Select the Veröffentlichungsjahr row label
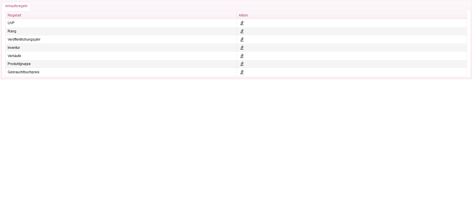 (24, 39)
